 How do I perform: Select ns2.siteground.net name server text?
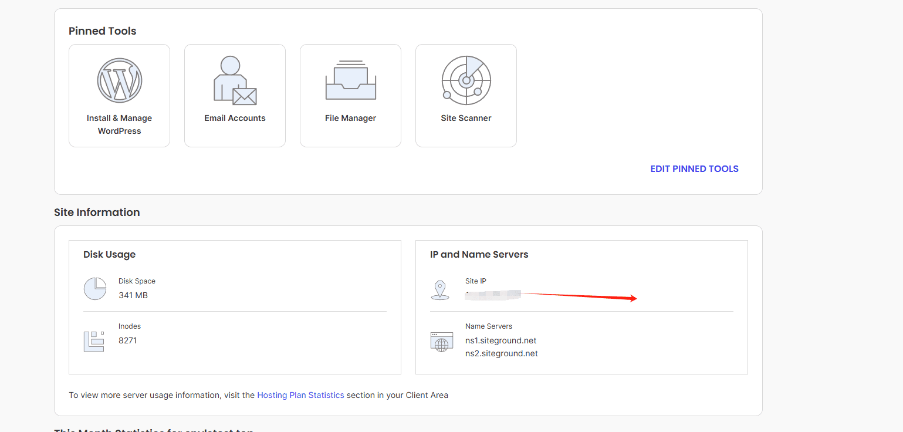click(502, 353)
